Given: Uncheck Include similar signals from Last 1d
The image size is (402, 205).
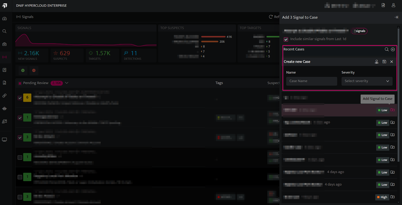Looking at the screenshot, I should point(286,39).
